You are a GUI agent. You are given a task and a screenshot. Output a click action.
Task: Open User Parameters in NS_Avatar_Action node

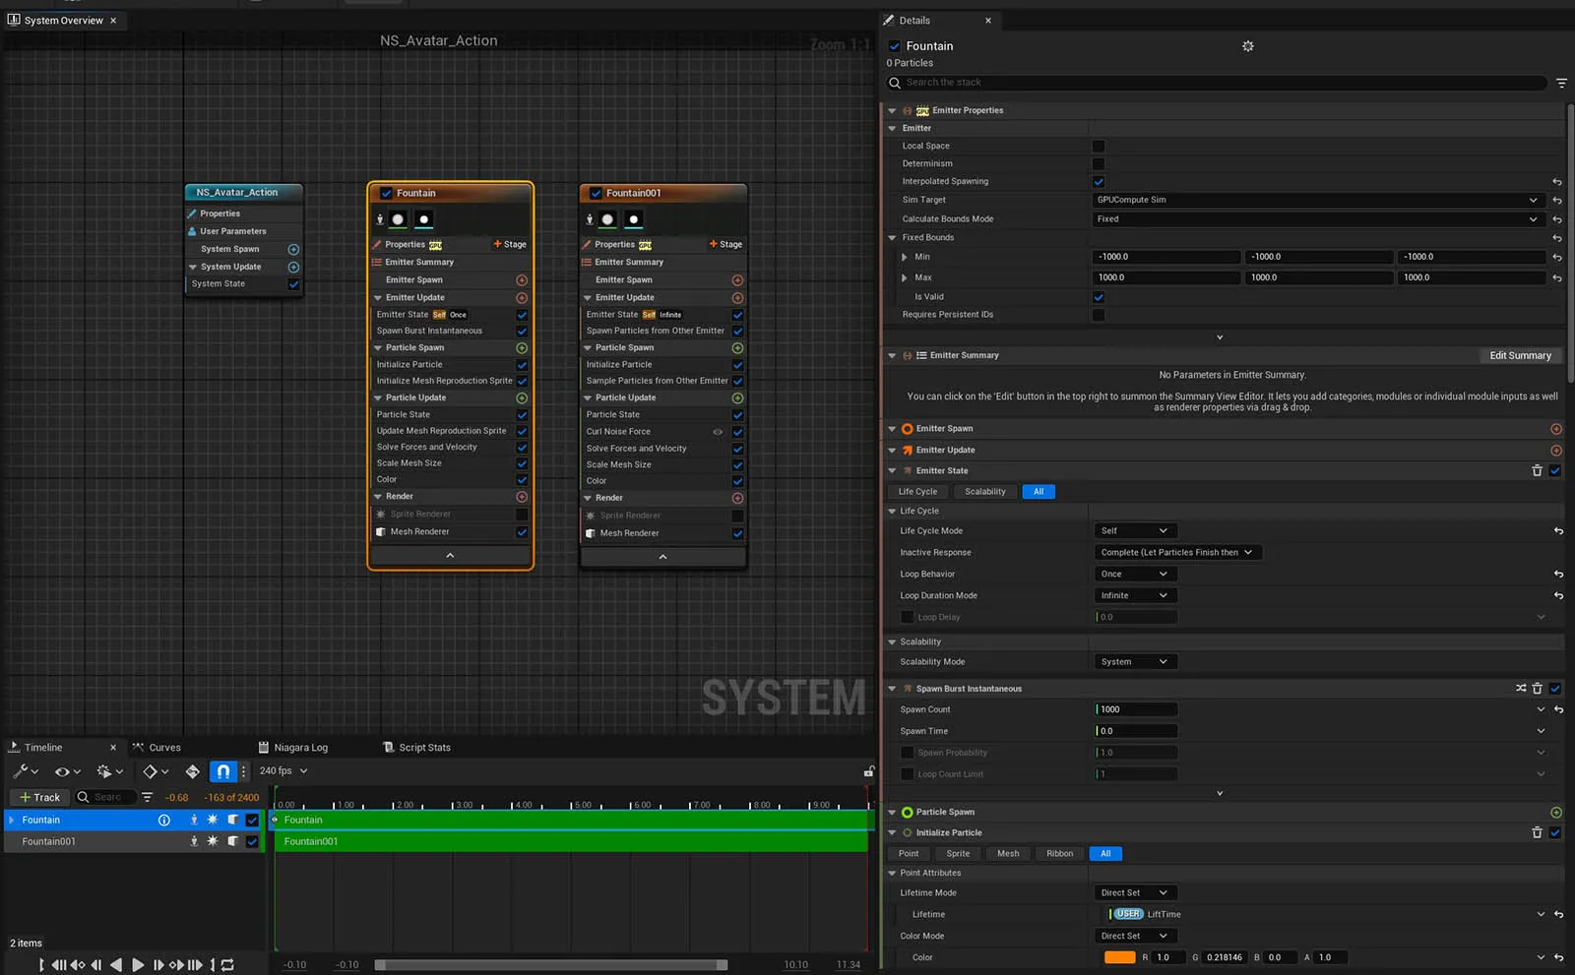pyautogui.click(x=233, y=232)
